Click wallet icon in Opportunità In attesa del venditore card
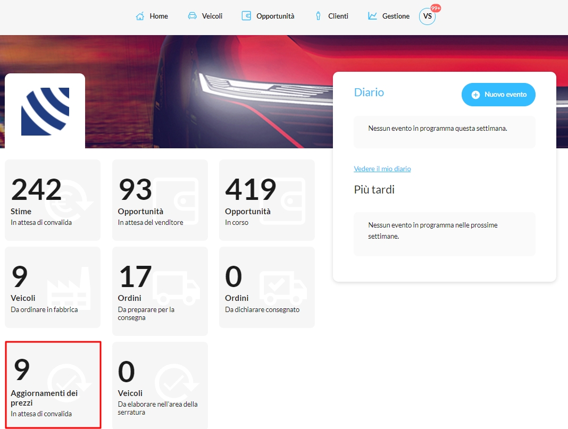The height and width of the screenshot is (429, 568). tap(176, 201)
